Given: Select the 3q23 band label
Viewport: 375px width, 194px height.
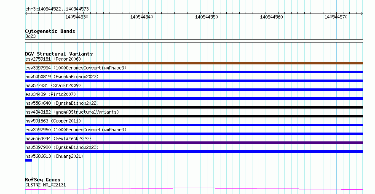Looking at the screenshot, I should pos(30,36).
